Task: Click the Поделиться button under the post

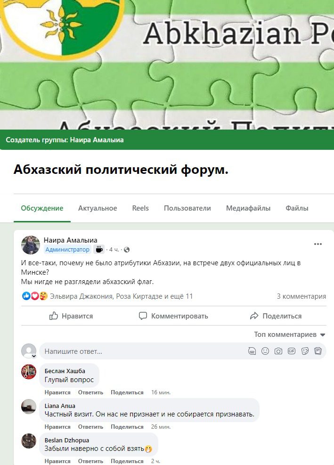Action: (x=276, y=316)
